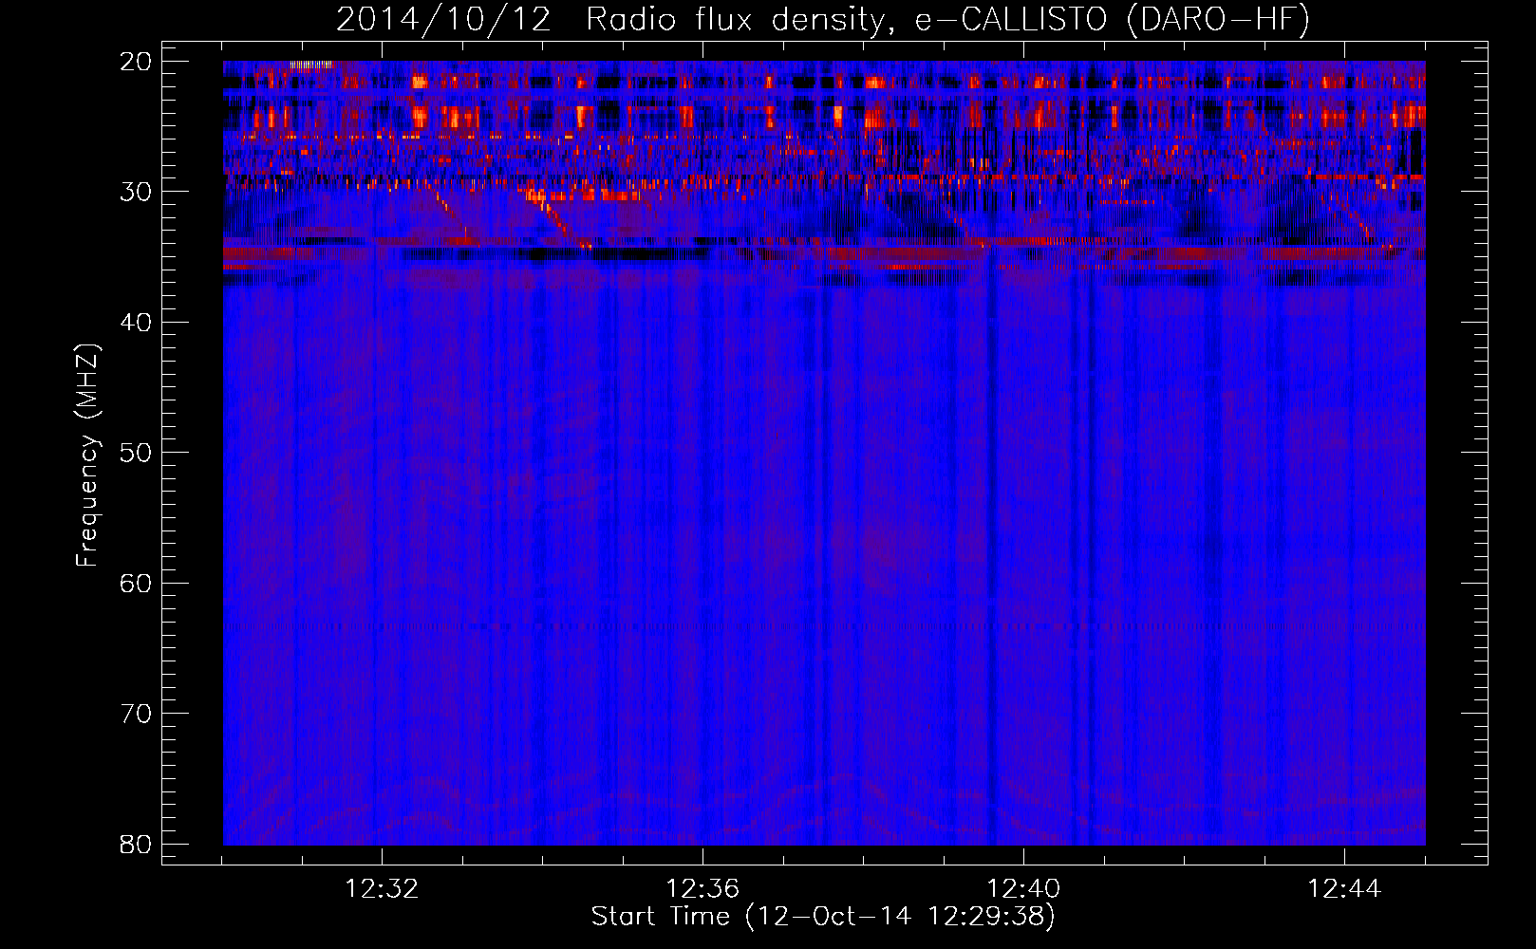Click the 'Frequency (MHZ)' axis label
Screen dimensions: 1536x949
click(87, 456)
